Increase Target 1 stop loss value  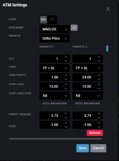pyautogui.click(x=66, y=84)
